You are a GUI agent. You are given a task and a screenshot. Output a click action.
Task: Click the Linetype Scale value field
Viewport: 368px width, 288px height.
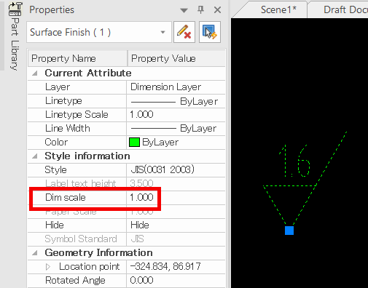tap(176, 115)
